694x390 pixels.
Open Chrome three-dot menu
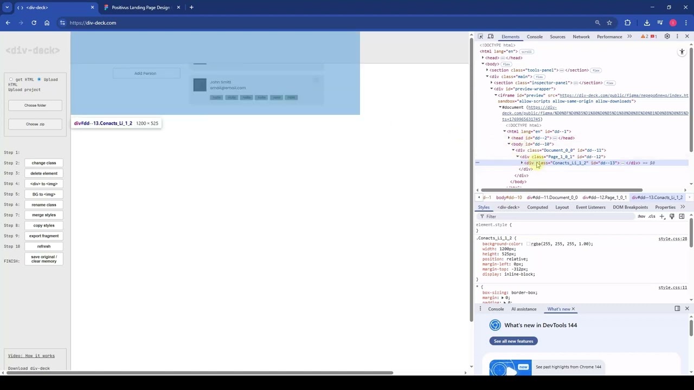pos(686,23)
